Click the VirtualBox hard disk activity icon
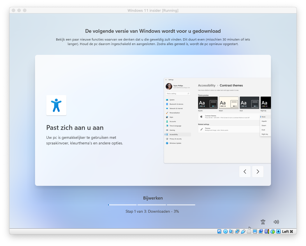Screen dimensions: 306x246 (x=219, y=231)
